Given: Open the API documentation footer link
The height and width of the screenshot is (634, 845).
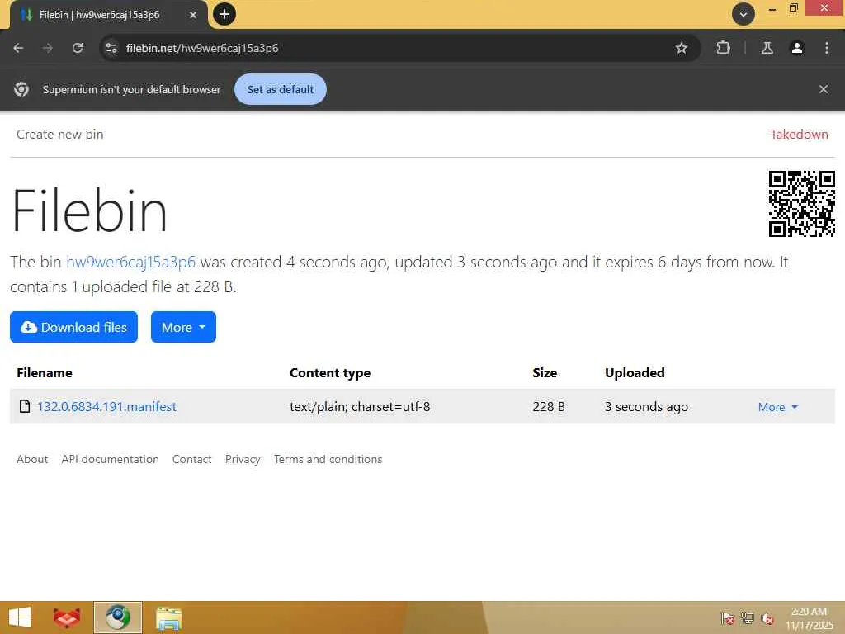Looking at the screenshot, I should pyautogui.click(x=110, y=459).
